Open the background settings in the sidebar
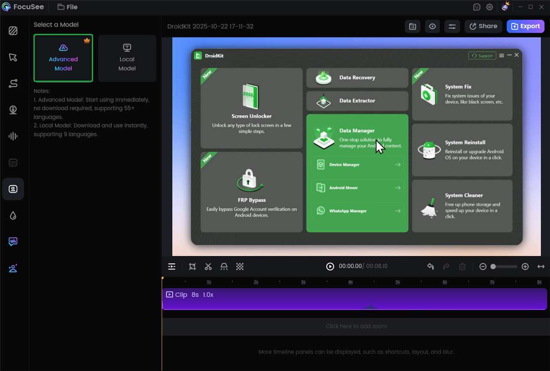 pos(13,31)
